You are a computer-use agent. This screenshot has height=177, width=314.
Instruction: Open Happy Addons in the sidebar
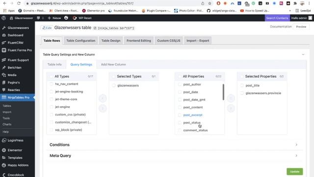pyautogui.click(x=18, y=165)
